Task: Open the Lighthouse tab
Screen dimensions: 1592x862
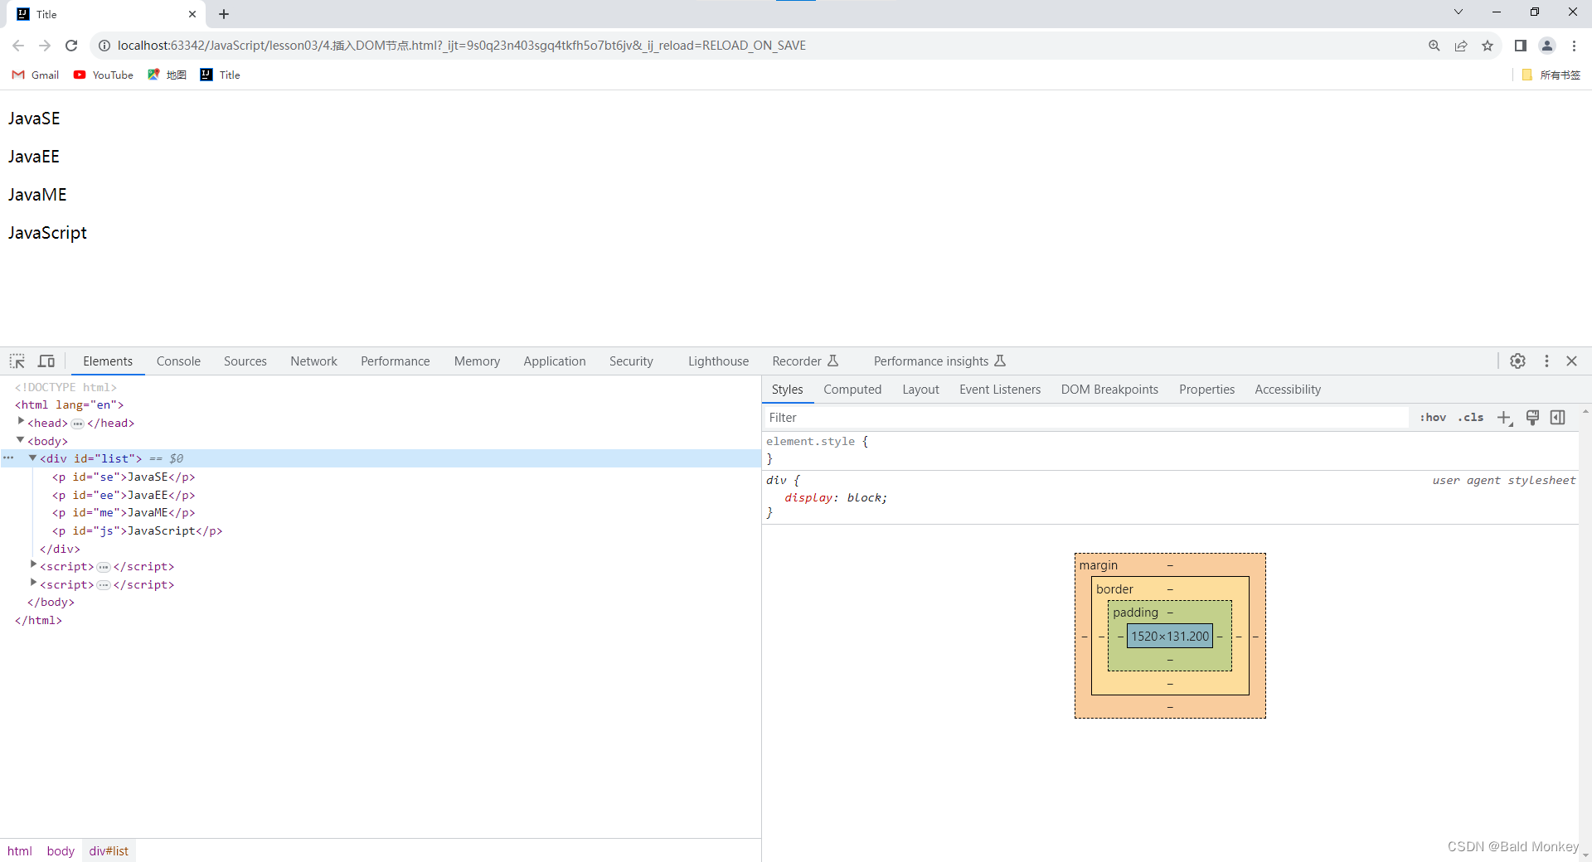Action: point(718,361)
